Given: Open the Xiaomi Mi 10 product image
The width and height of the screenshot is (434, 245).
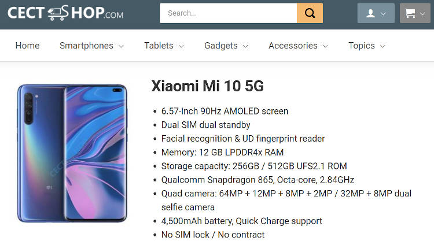Looking at the screenshot, I should [72, 153].
